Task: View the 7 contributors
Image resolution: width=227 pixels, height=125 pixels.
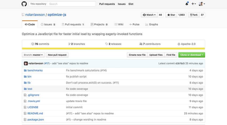Action: [150, 44]
